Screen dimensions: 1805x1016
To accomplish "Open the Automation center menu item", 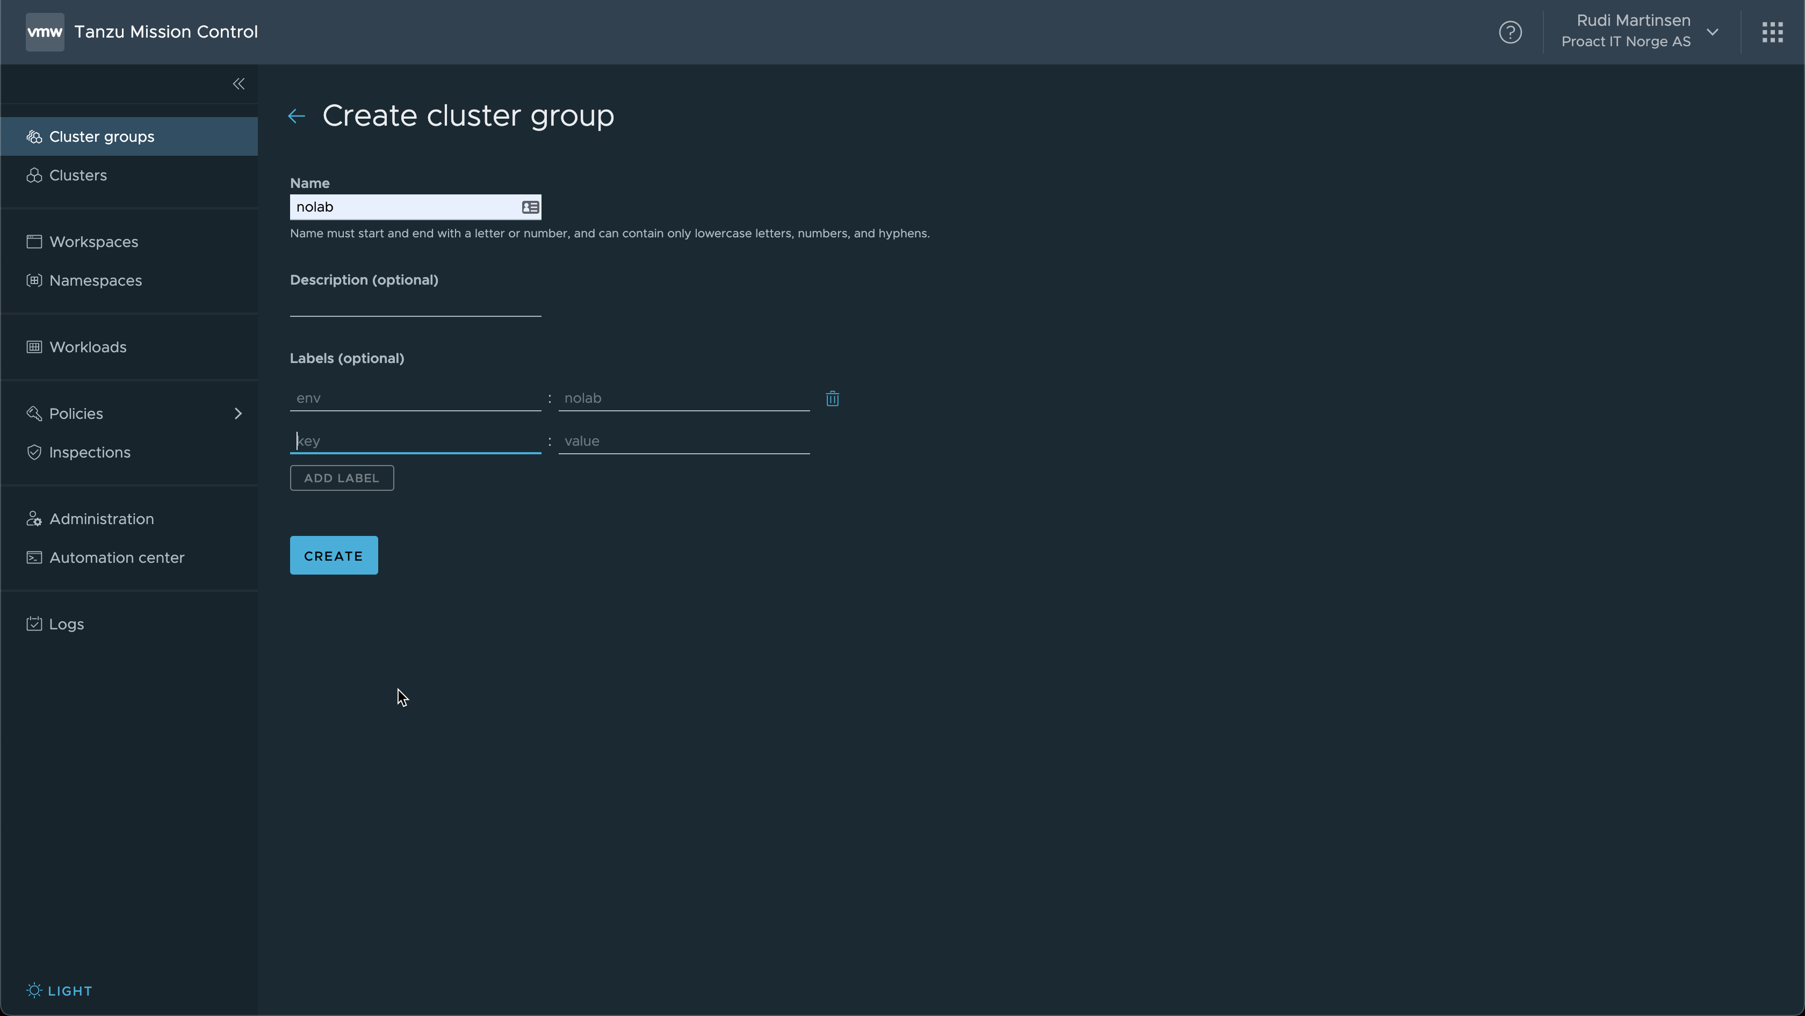I will (x=129, y=557).
